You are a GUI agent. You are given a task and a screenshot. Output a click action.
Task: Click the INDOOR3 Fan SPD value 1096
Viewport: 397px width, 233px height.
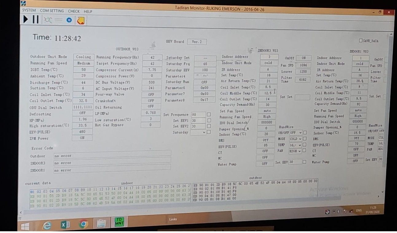click(x=303, y=65)
